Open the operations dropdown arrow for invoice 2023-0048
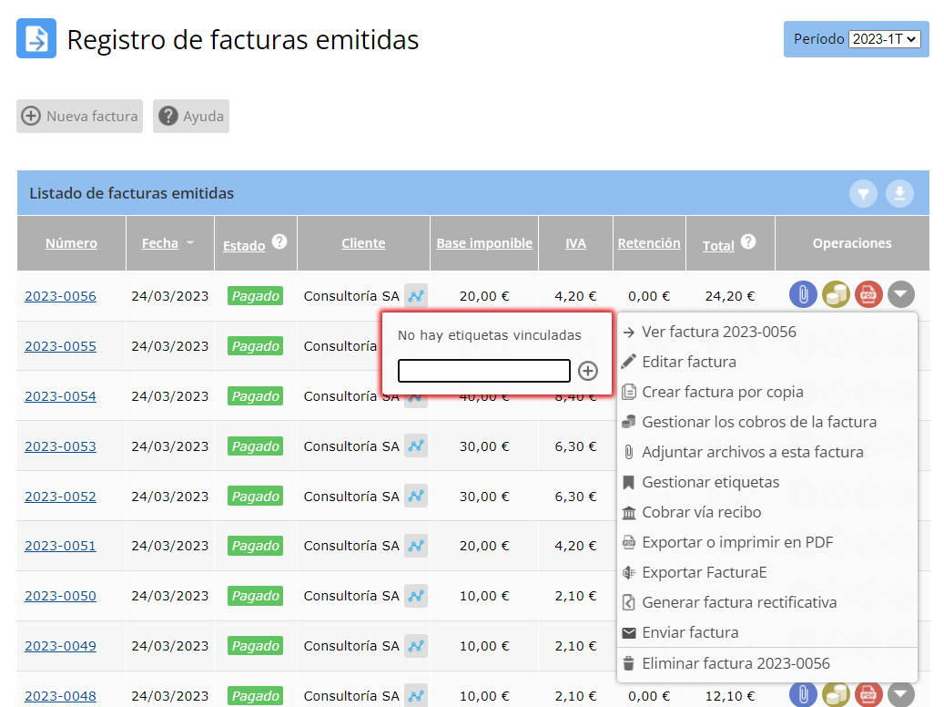This screenshot has width=944, height=707. click(900, 694)
